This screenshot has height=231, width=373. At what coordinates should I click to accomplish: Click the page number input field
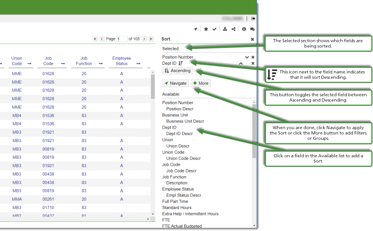click(x=122, y=39)
